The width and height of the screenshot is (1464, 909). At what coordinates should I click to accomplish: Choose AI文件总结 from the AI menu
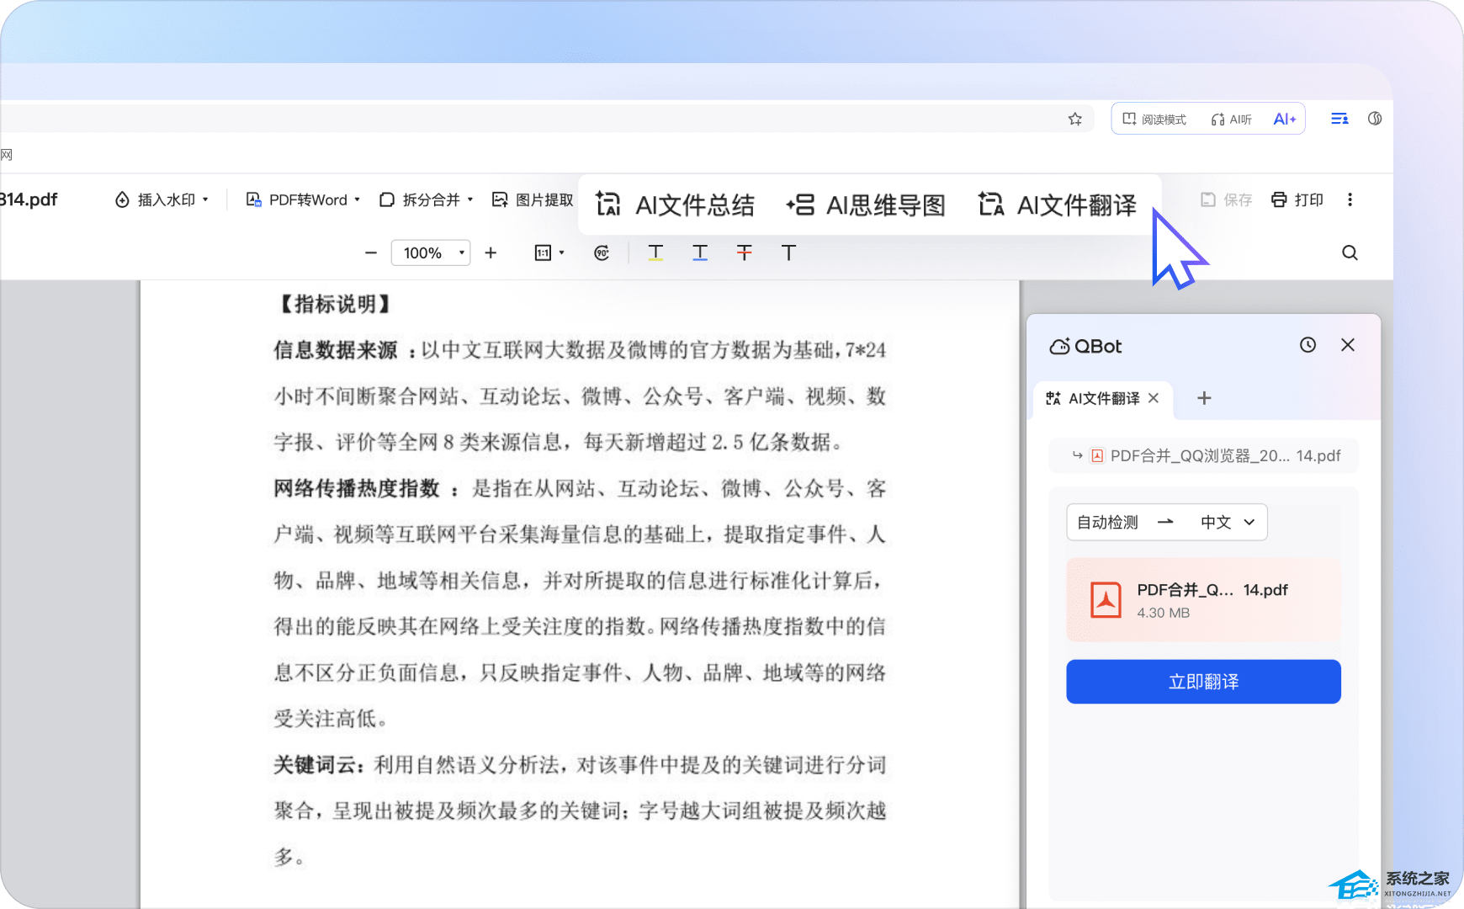pyautogui.click(x=675, y=205)
